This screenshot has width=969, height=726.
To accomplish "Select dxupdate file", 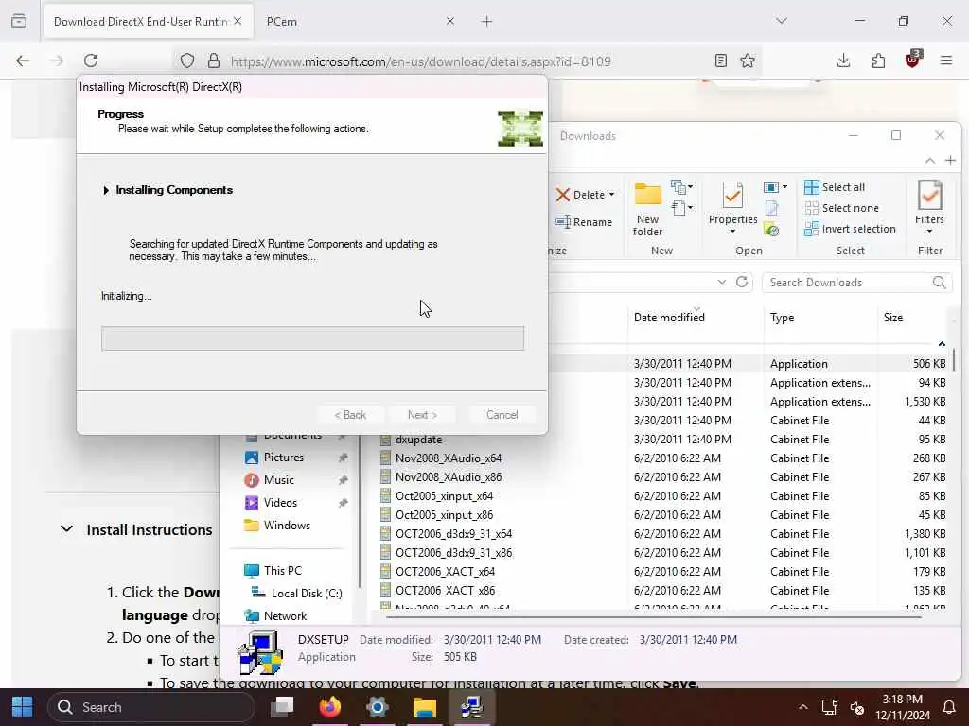I will click(x=418, y=440).
